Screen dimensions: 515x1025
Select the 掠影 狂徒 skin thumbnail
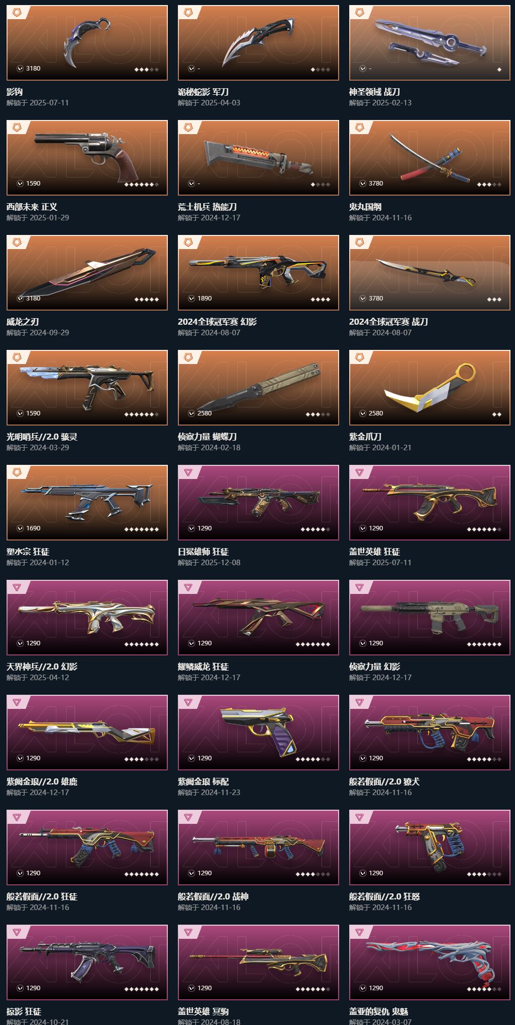pos(87,962)
